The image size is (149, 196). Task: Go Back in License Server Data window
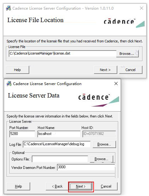[x=57, y=186]
